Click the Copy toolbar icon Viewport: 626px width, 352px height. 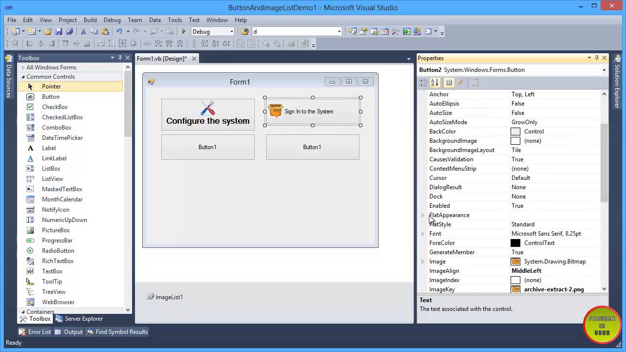click(x=94, y=31)
